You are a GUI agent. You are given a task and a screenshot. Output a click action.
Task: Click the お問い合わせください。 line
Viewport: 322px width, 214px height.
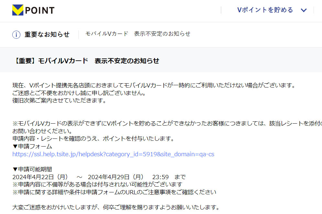click(42, 131)
